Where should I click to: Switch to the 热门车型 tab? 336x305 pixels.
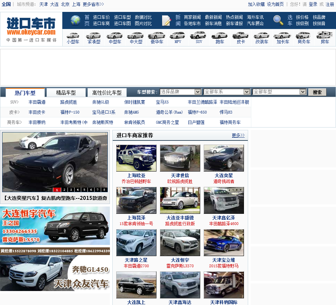25,93
